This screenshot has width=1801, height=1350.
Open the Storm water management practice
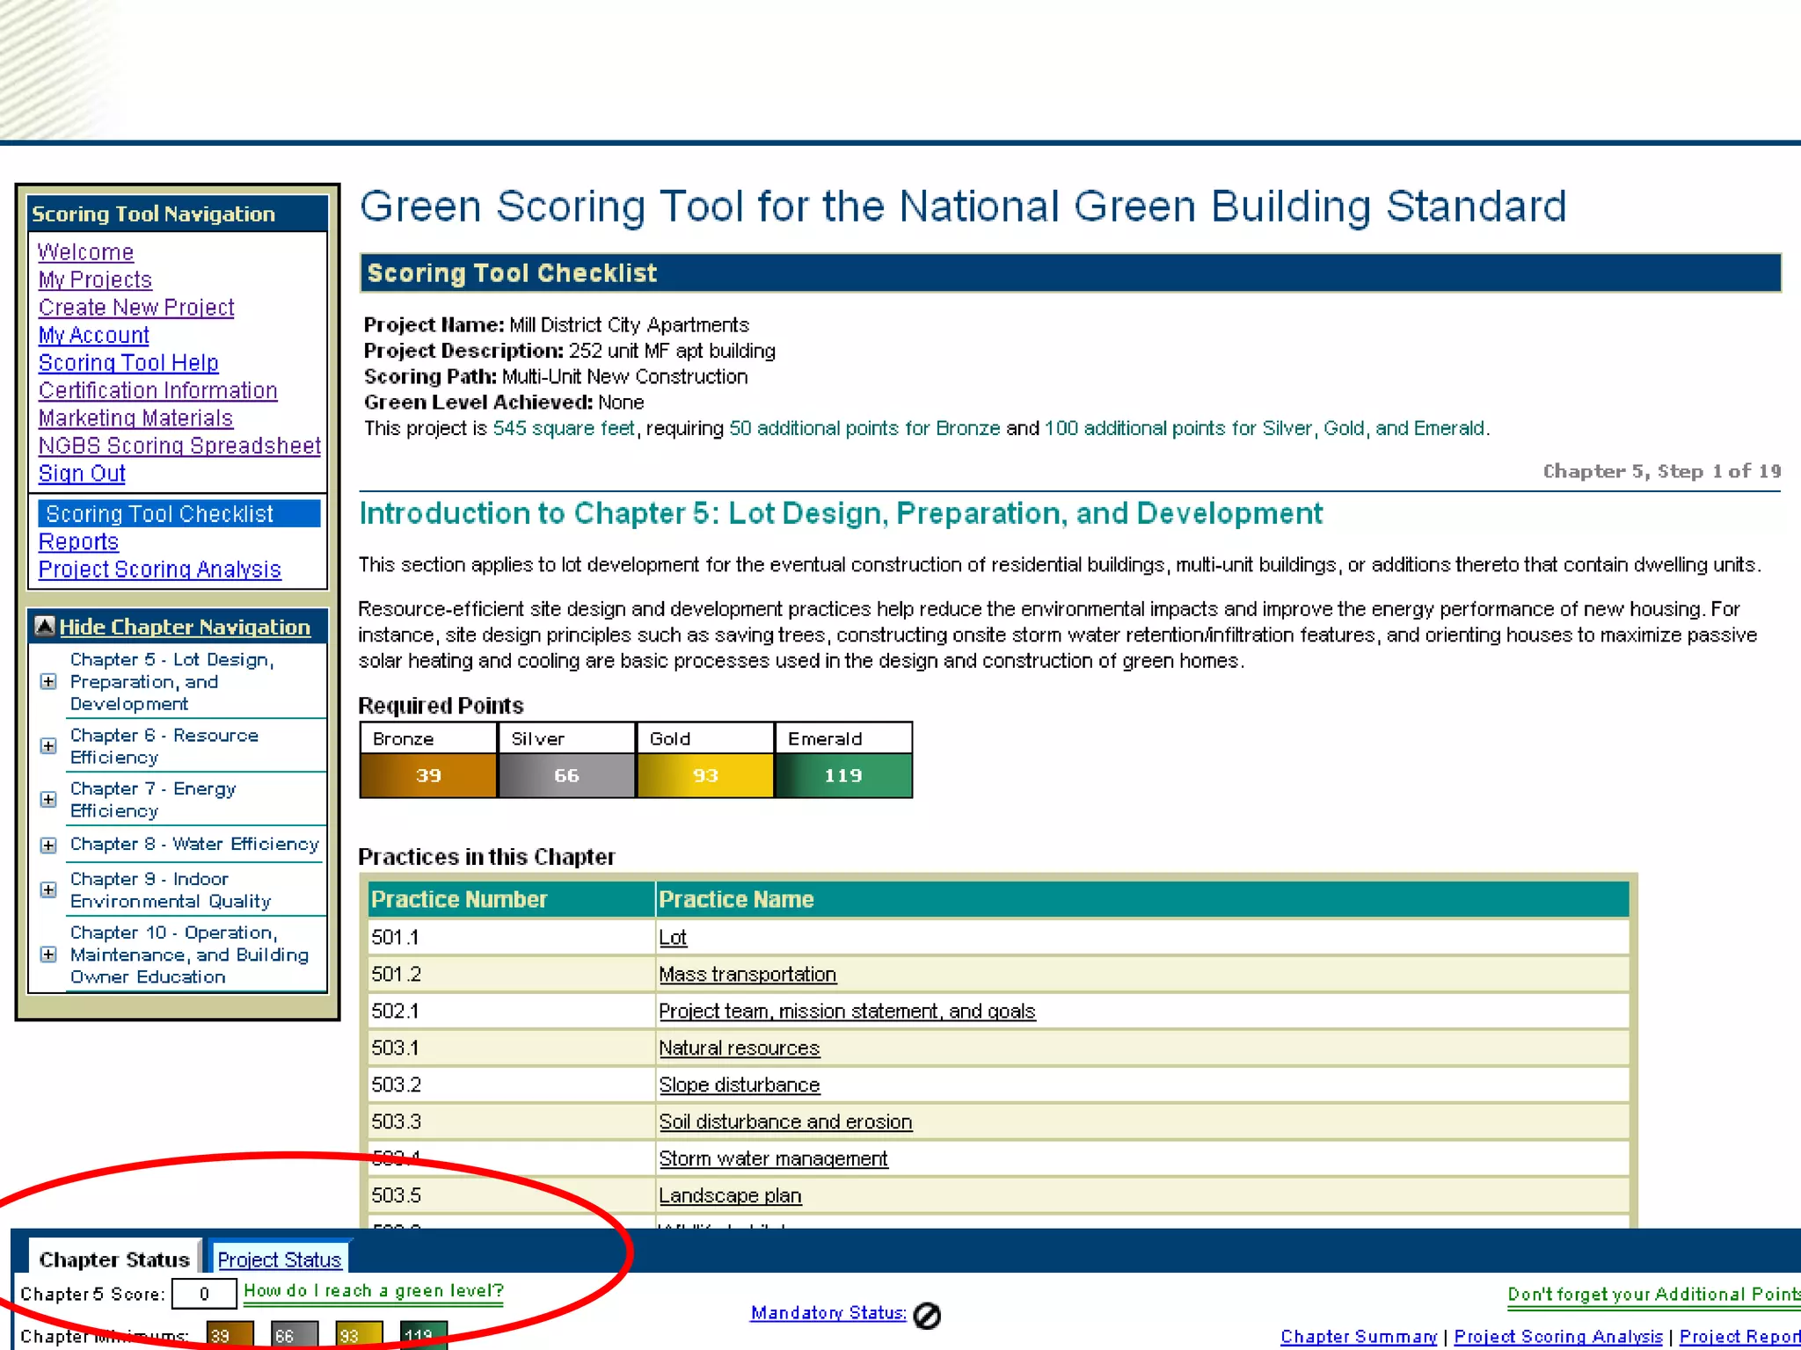point(773,1158)
